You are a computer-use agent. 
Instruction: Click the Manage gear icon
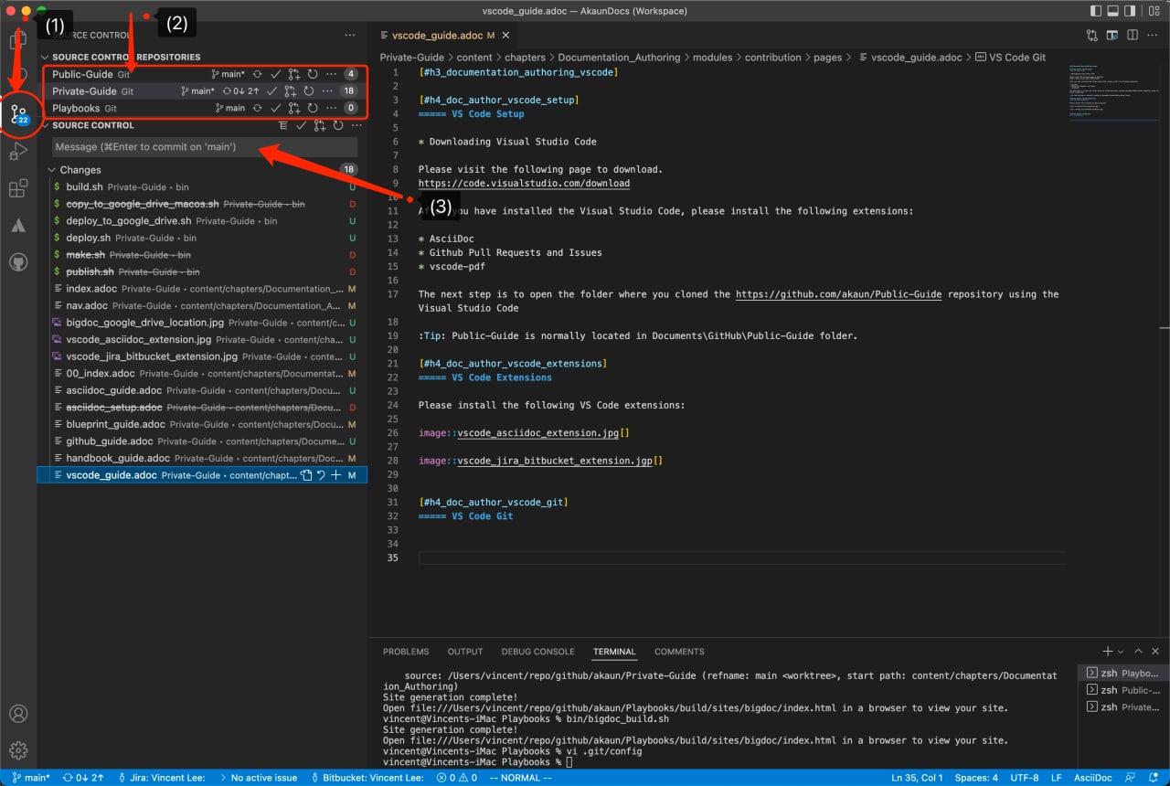click(x=18, y=750)
